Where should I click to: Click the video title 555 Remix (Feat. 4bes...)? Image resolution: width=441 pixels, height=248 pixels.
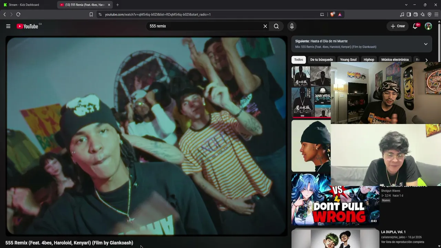point(69,243)
